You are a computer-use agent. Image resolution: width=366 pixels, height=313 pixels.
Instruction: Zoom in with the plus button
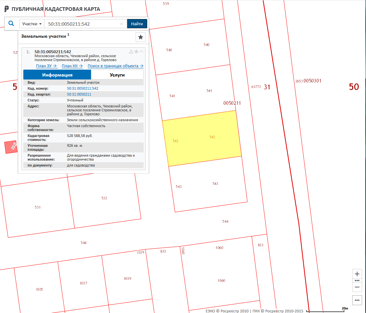coord(357,274)
